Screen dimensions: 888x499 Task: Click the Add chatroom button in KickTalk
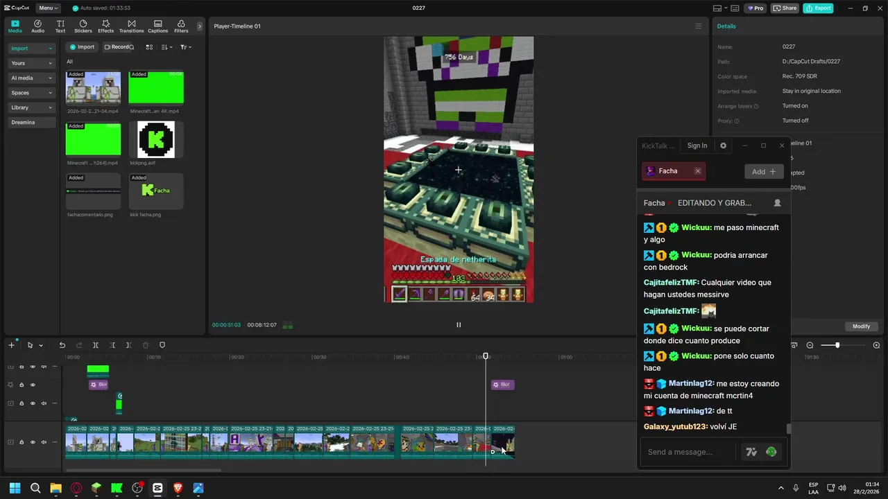pyautogui.click(x=764, y=171)
